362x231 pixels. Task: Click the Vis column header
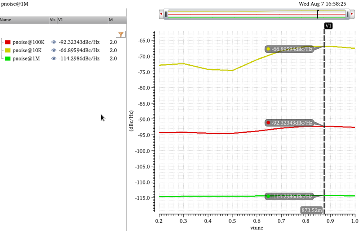tap(53, 20)
